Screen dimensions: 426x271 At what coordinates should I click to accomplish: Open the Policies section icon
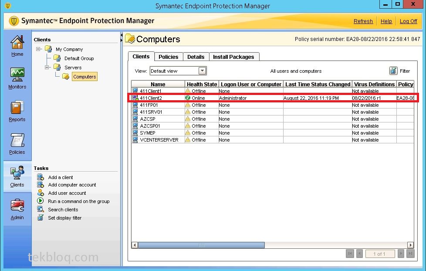[x=17, y=140]
